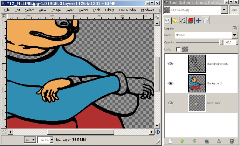Click the horizontal canvas scrollbar thumb
This screenshot has width=240, height=146.
coord(81,132)
